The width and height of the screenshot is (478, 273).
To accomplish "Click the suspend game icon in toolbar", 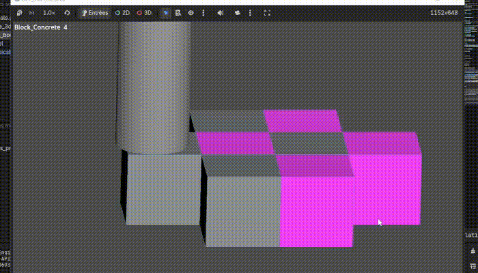I will coord(20,12).
